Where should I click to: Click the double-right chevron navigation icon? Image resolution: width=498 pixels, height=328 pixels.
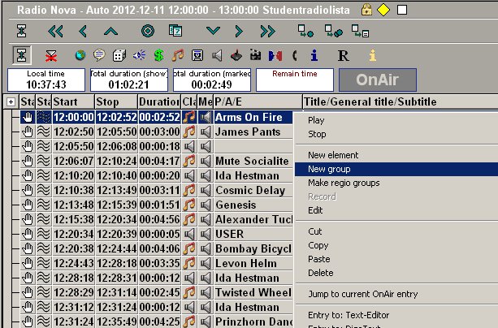click(267, 32)
